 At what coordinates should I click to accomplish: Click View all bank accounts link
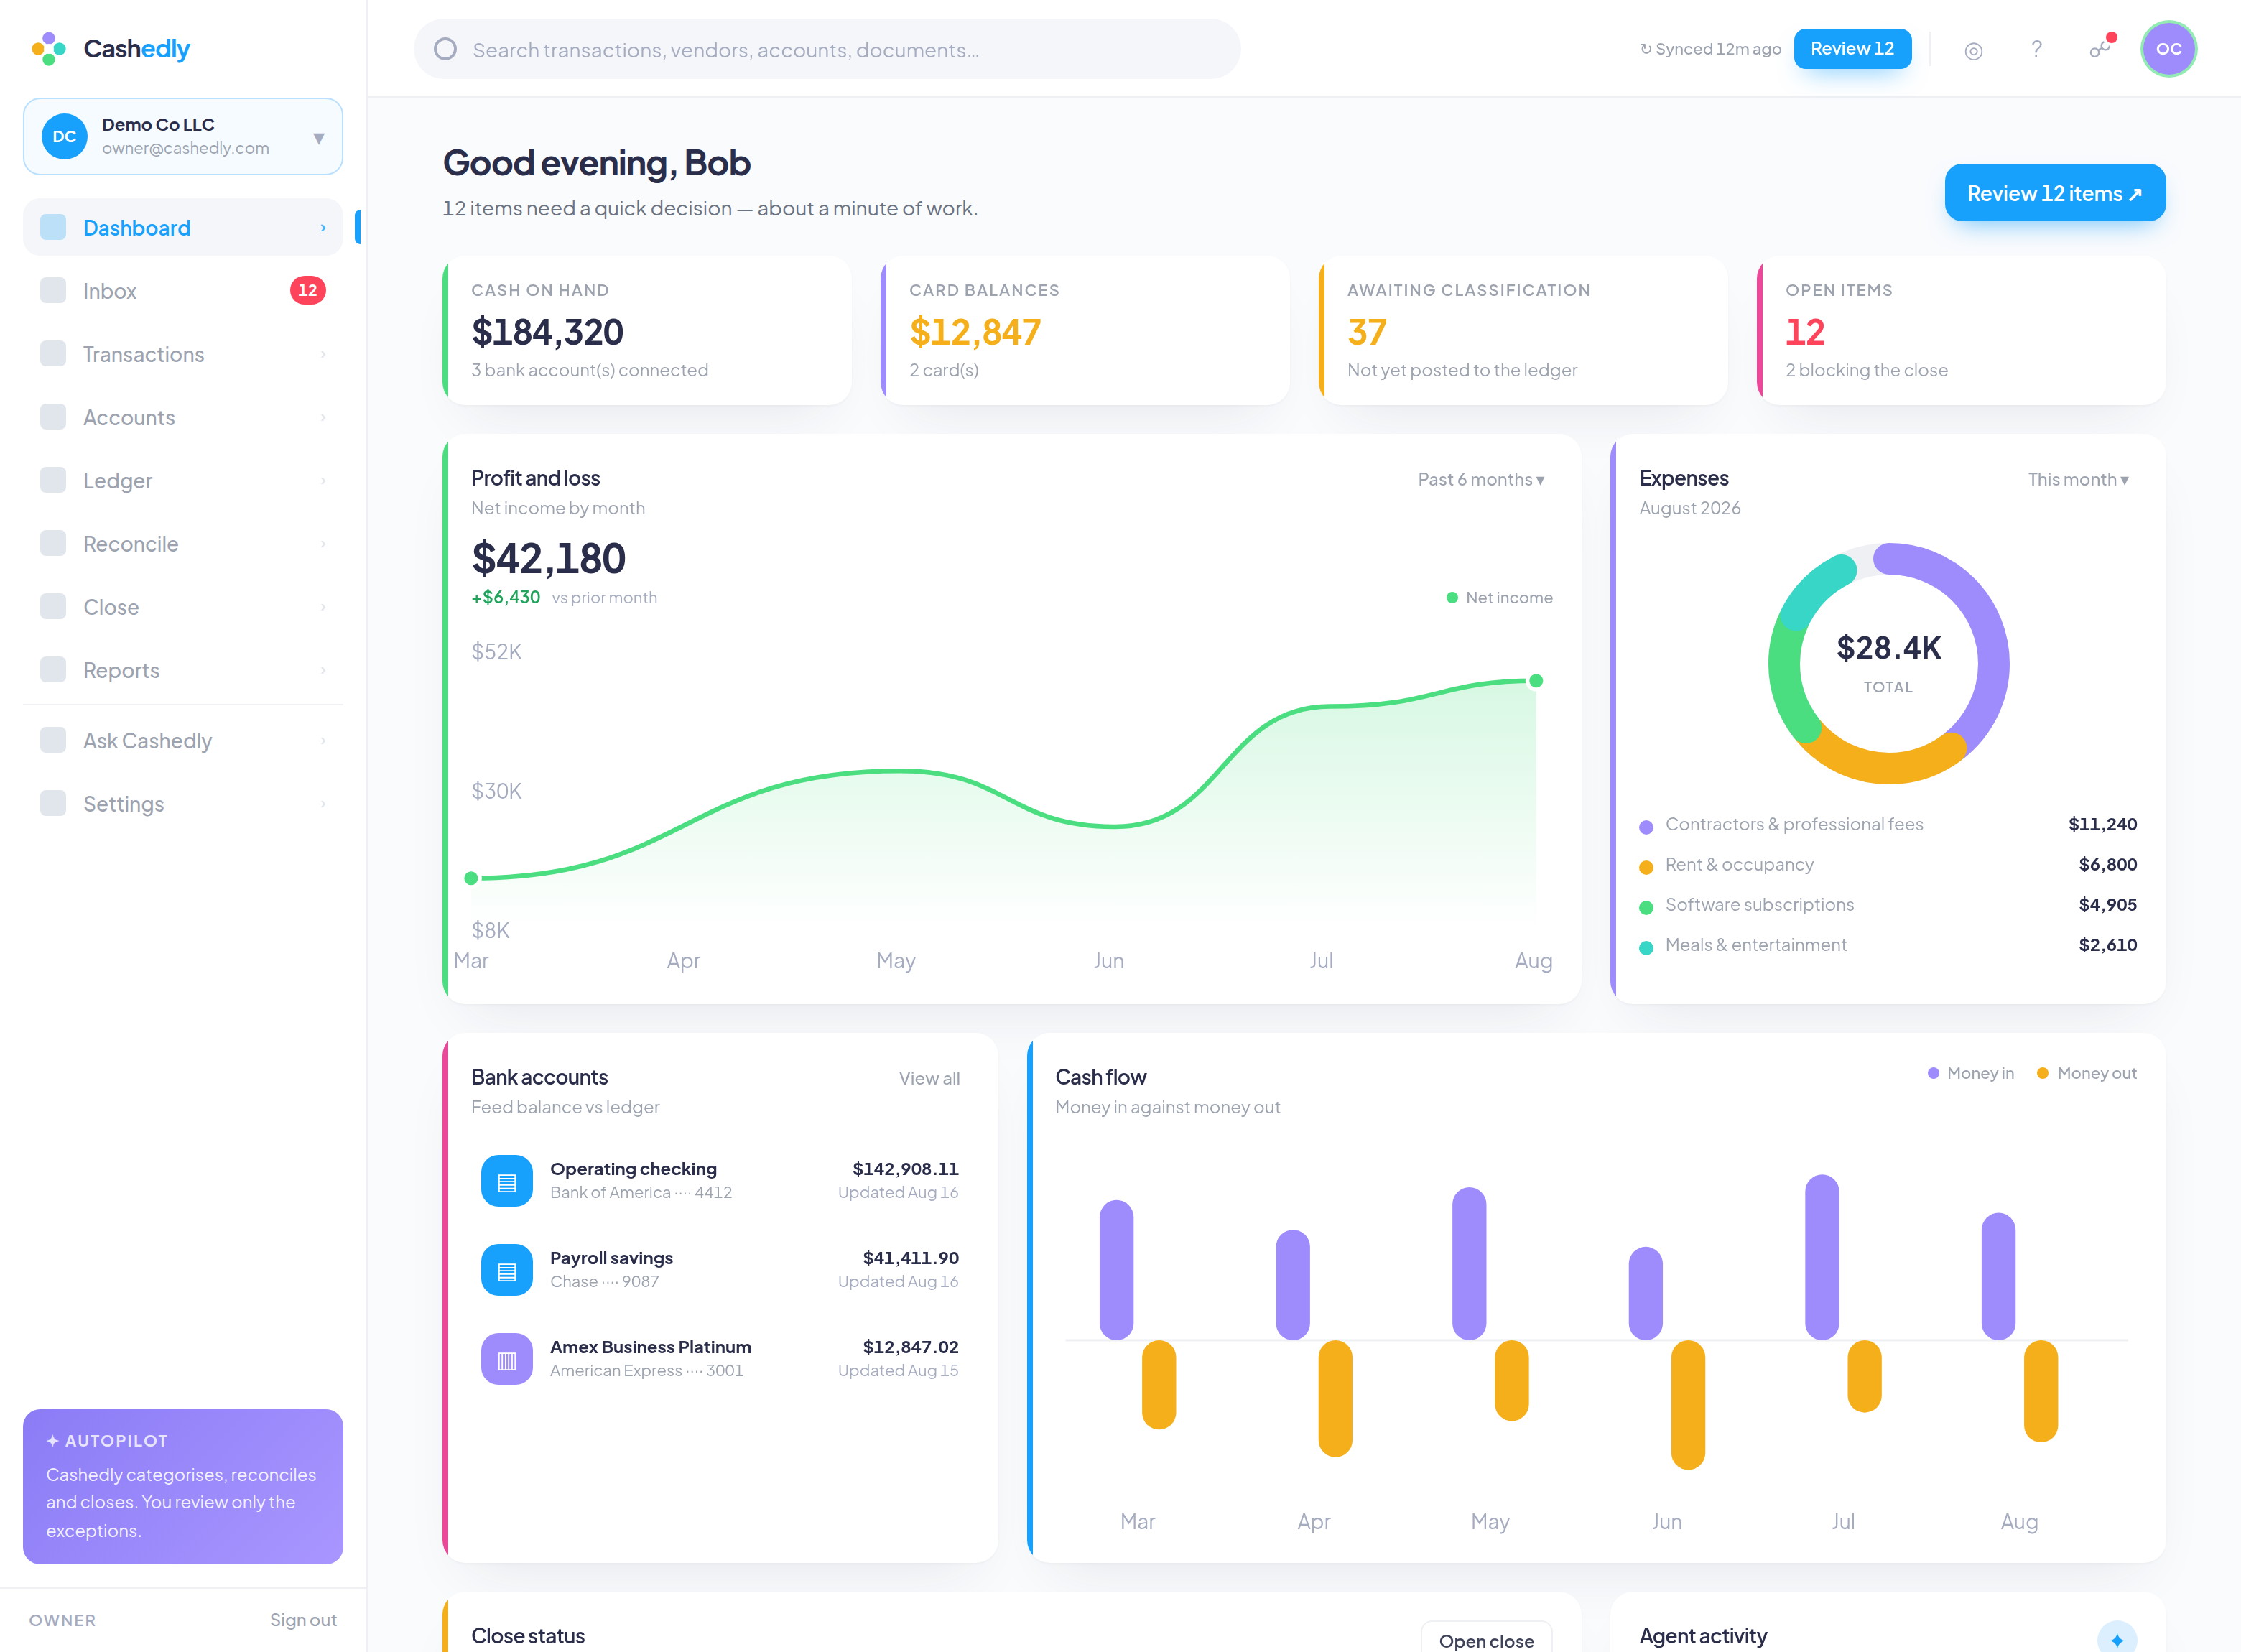[929, 1078]
